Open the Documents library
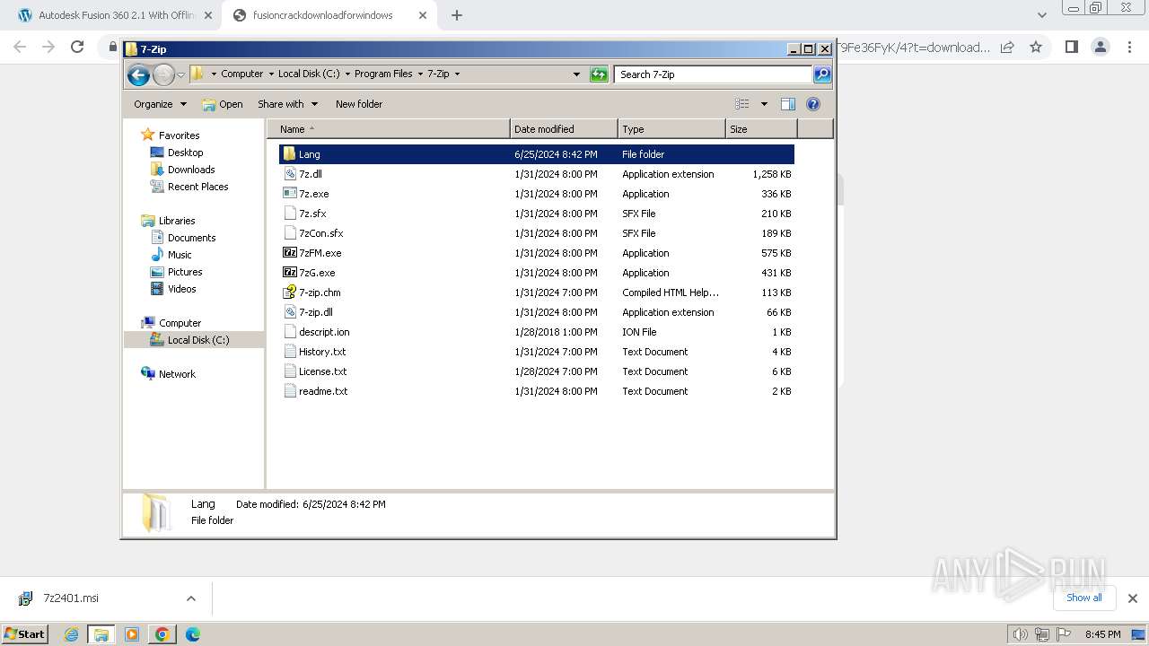The height and width of the screenshot is (646, 1149). pos(191,238)
